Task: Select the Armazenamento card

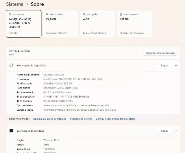Action: point(134,24)
